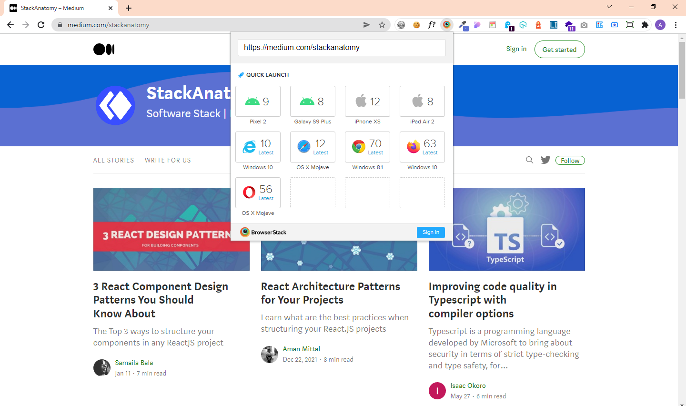Viewport: 686px width, 406px height.
Task: Launch Galaxy S9 Plus Android 8
Action: click(313, 101)
